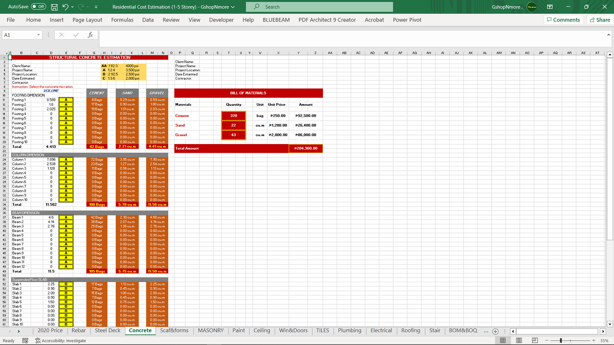
Task: Open the Formulas ribbon tab
Action: 122,20
